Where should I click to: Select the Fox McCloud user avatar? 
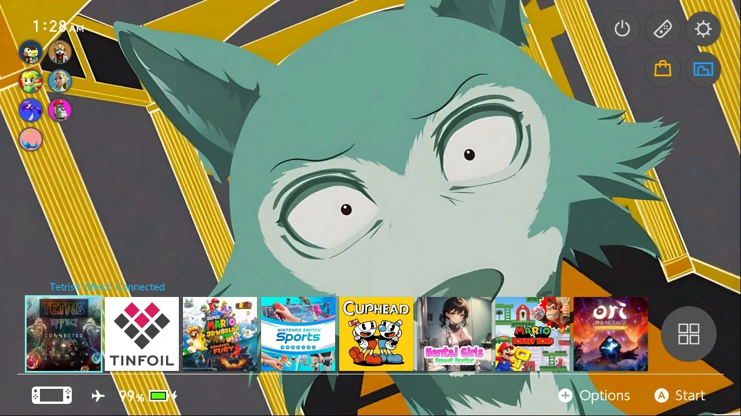pyautogui.click(x=60, y=52)
